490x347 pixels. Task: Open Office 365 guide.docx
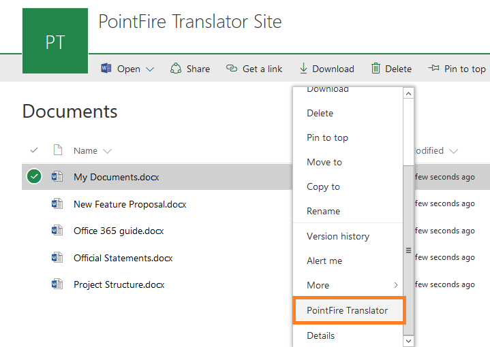(x=119, y=231)
